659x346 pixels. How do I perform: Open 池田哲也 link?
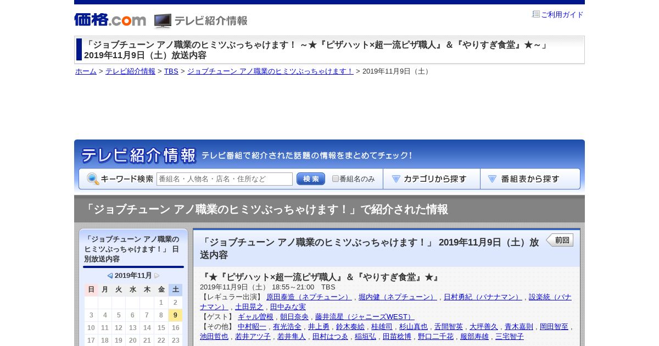(214, 337)
